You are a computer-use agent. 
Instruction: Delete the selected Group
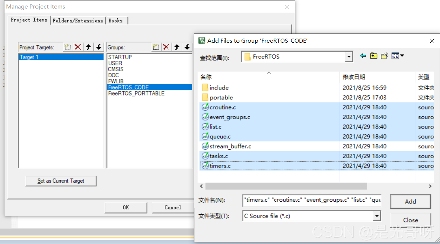click(166, 47)
